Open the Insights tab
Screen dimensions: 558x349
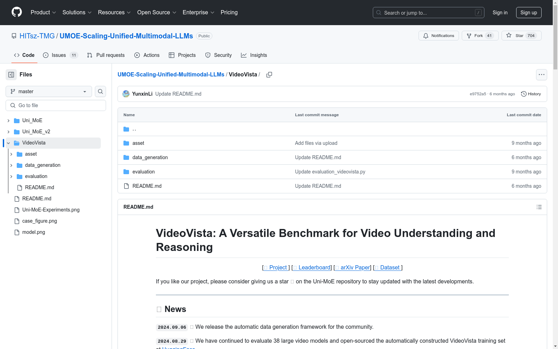click(254, 55)
